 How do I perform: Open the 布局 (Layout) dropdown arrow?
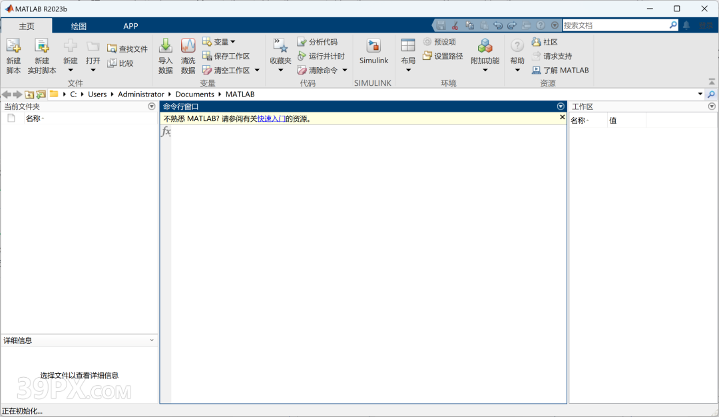pyautogui.click(x=408, y=70)
